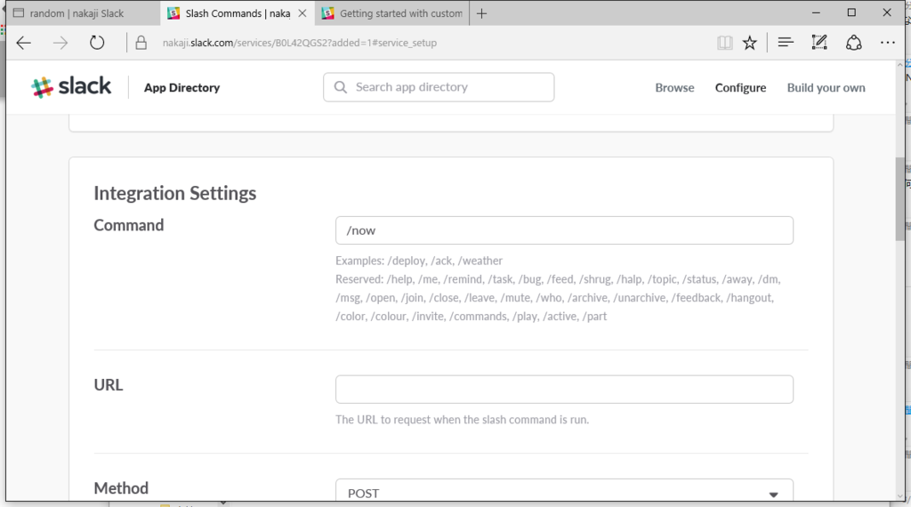This screenshot has width=911, height=507.
Task: Click the Method label
Action: (x=121, y=487)
